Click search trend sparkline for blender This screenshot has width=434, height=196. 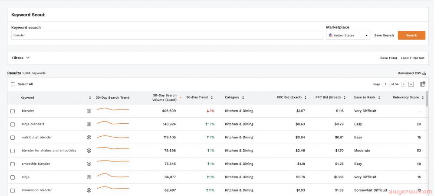(113, 109)
